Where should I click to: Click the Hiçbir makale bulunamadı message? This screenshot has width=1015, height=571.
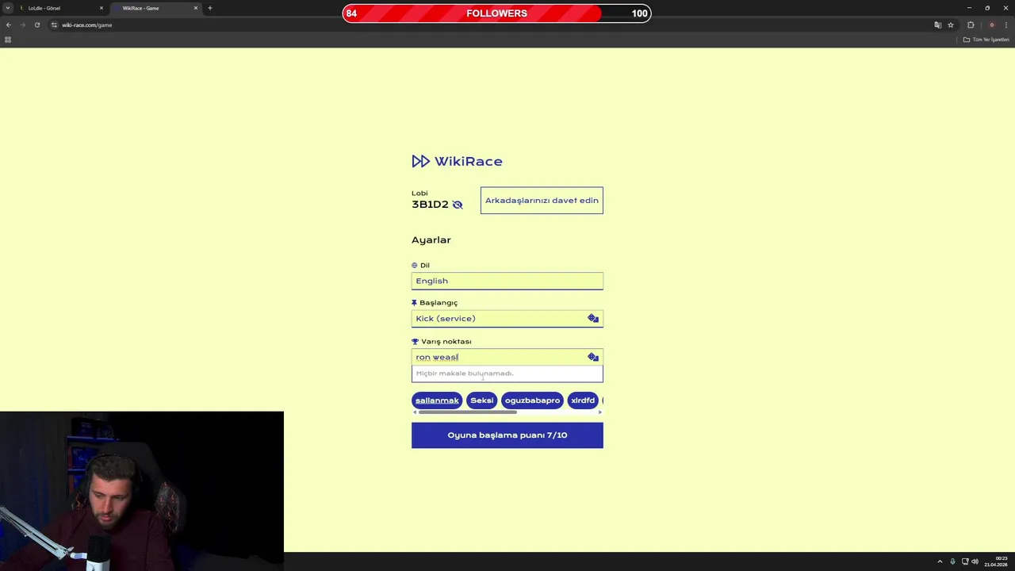pyautogui.click(x=465, y=374)
